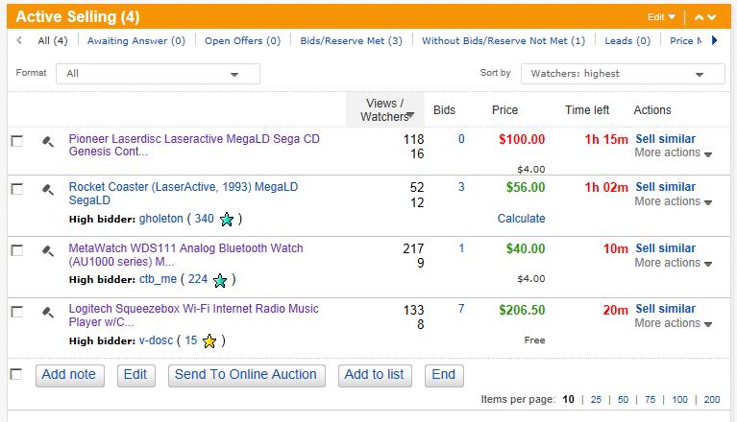Click Sell similar for the Logitech Squeezebox

point(665,309)
